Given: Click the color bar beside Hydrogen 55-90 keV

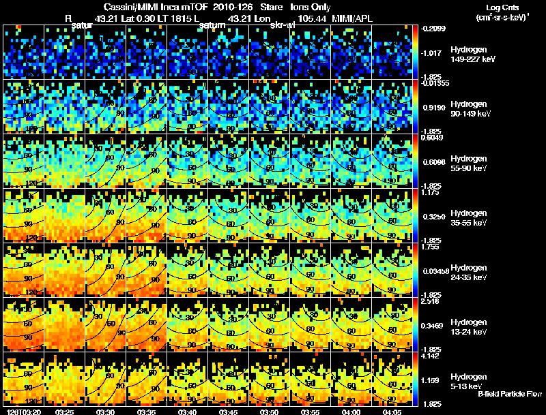Looking at the screenshot, I should (x=415, y=162).
